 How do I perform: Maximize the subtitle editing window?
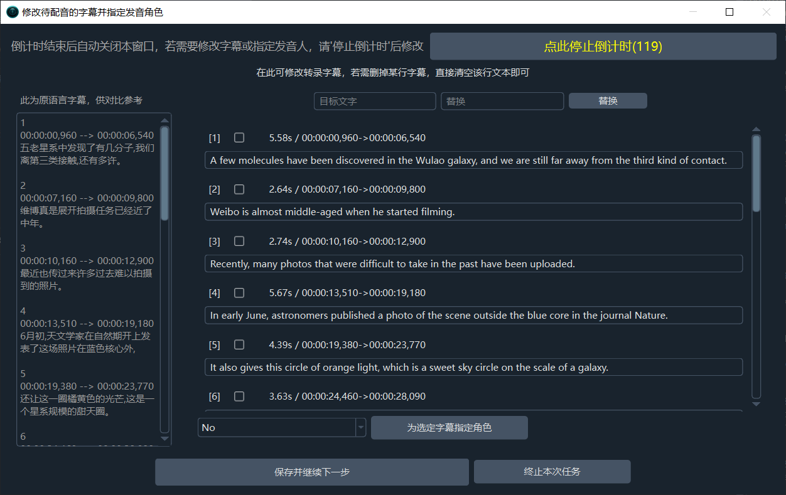click(x=729, y=12)
